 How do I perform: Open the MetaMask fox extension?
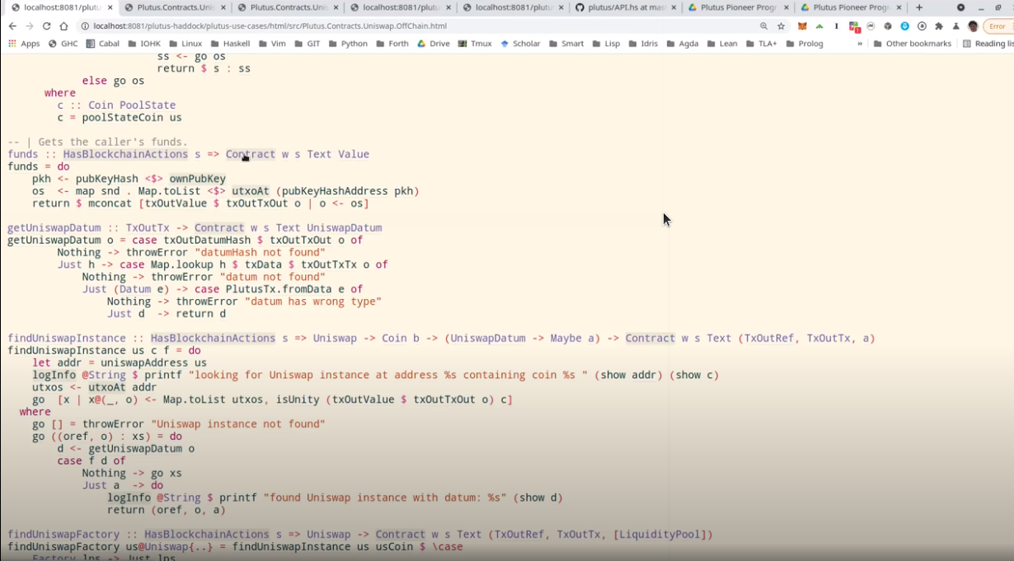tap(802, 26)
